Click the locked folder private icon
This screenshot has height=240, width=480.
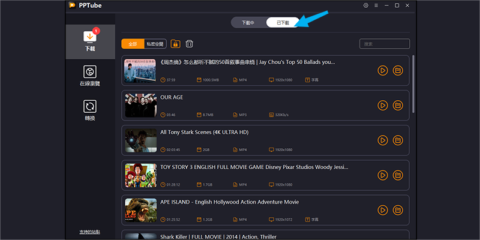pos(175,44)
